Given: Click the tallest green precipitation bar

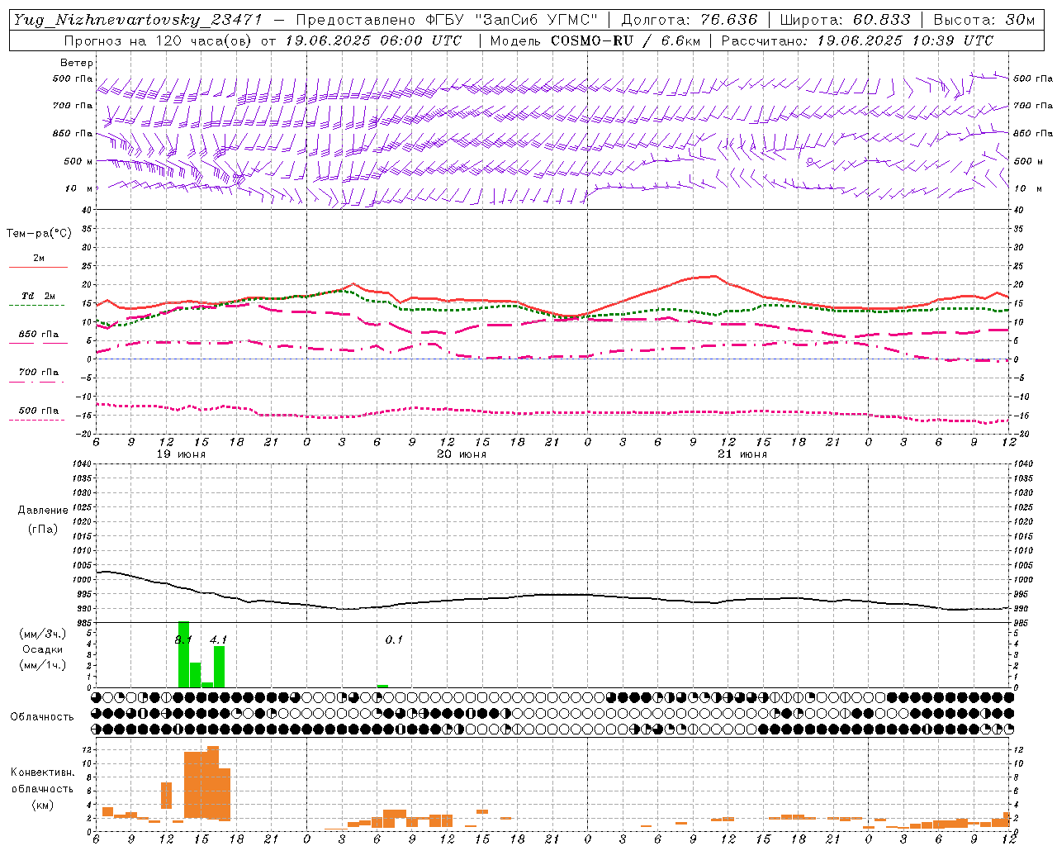Looking at the screenshot, I should (183, 654).
